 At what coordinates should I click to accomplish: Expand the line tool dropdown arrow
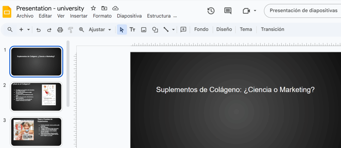click(173, 30)
